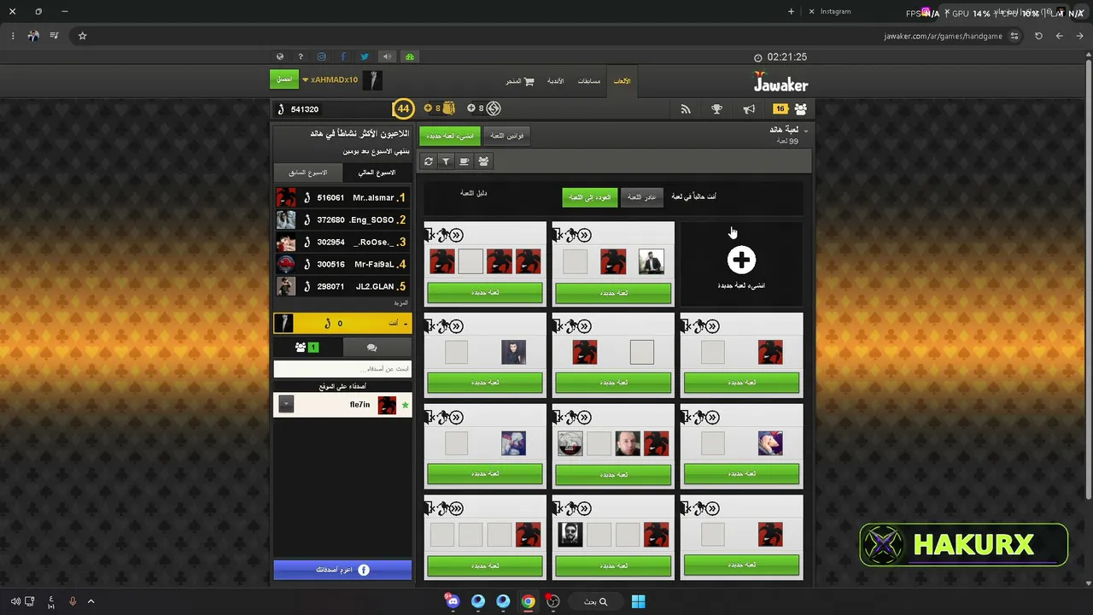The image size is (1093, 615).
Task: Select leaderboard row Mr-Fai9aL
Action: [x=342, y=264]
